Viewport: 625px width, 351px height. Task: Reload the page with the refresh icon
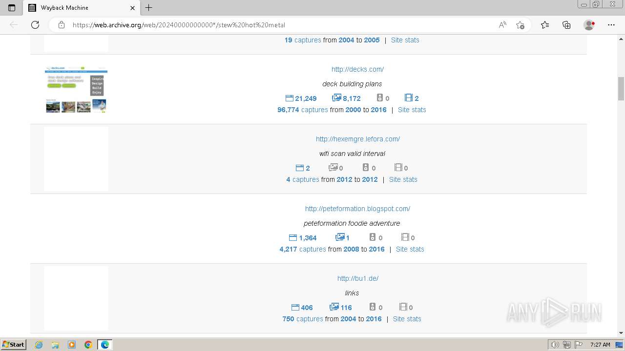35,25
